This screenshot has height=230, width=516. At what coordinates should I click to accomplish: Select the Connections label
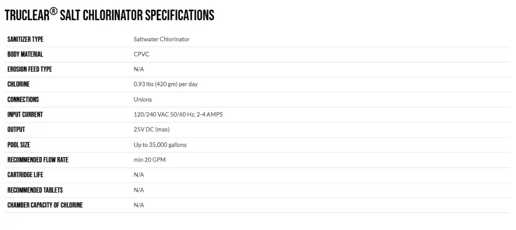tap(23, 99)
